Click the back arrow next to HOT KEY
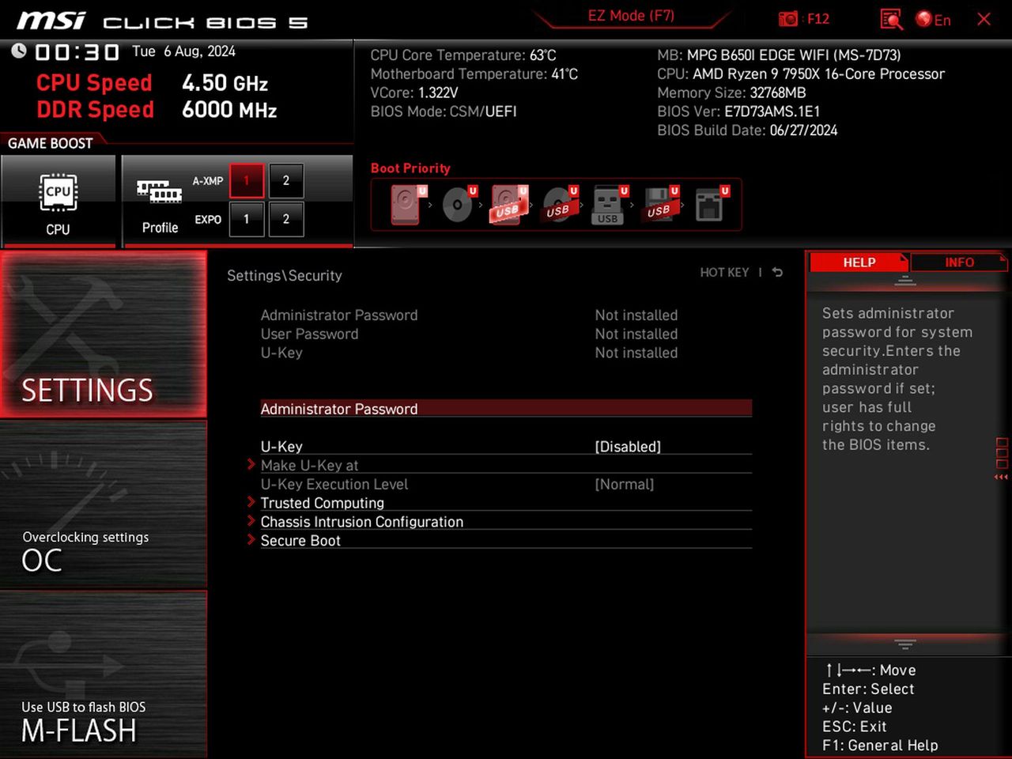1012x759 pixels. tap(777, 272)
